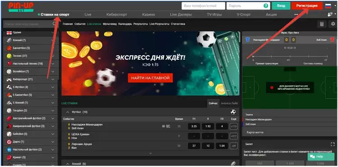The image size is (338, 167).
Task: Click the fullscreen icon in the Билет panel
Action: (x=333, y=144)
